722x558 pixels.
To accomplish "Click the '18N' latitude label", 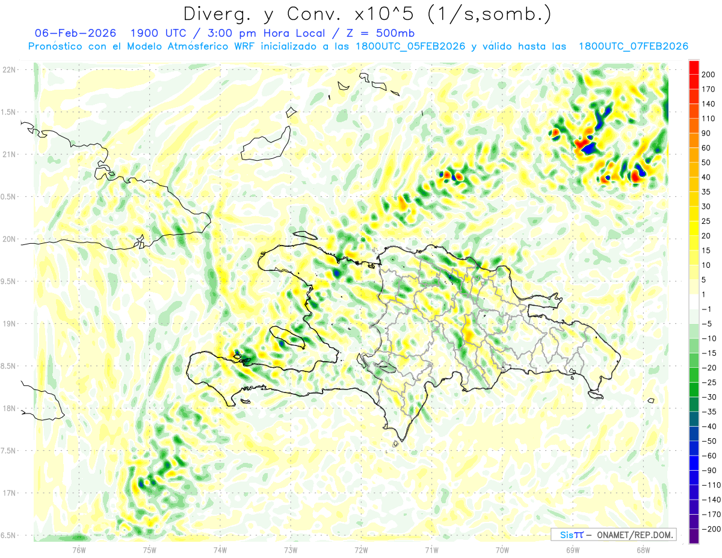I will click(8, 408).
